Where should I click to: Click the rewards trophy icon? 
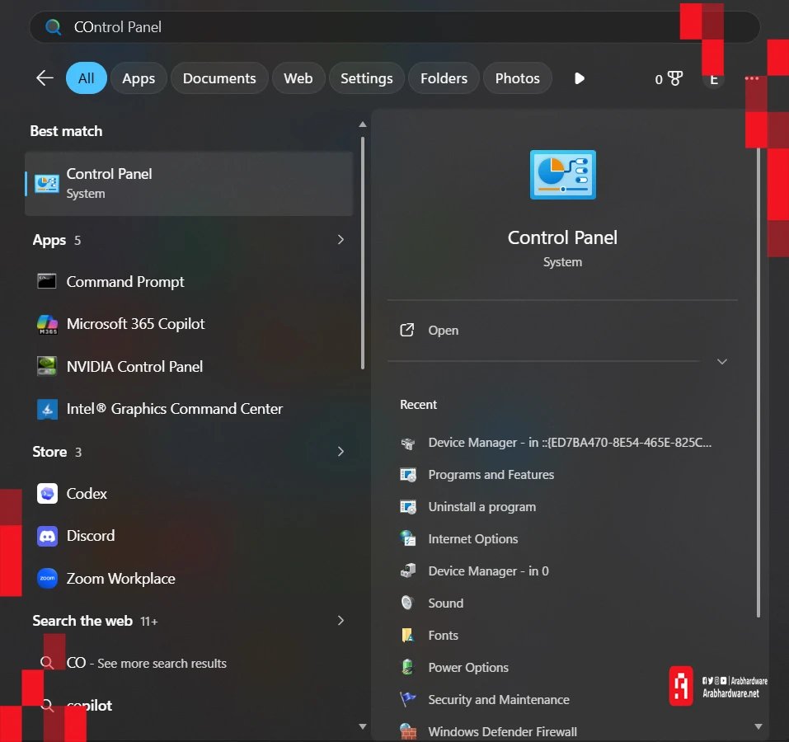pos(674,78)
